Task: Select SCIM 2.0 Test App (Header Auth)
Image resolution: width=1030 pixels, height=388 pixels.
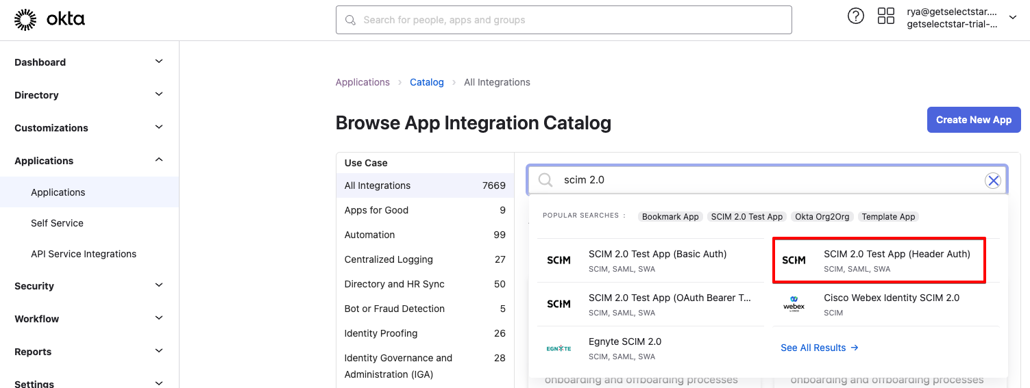Action: [896, 254]
